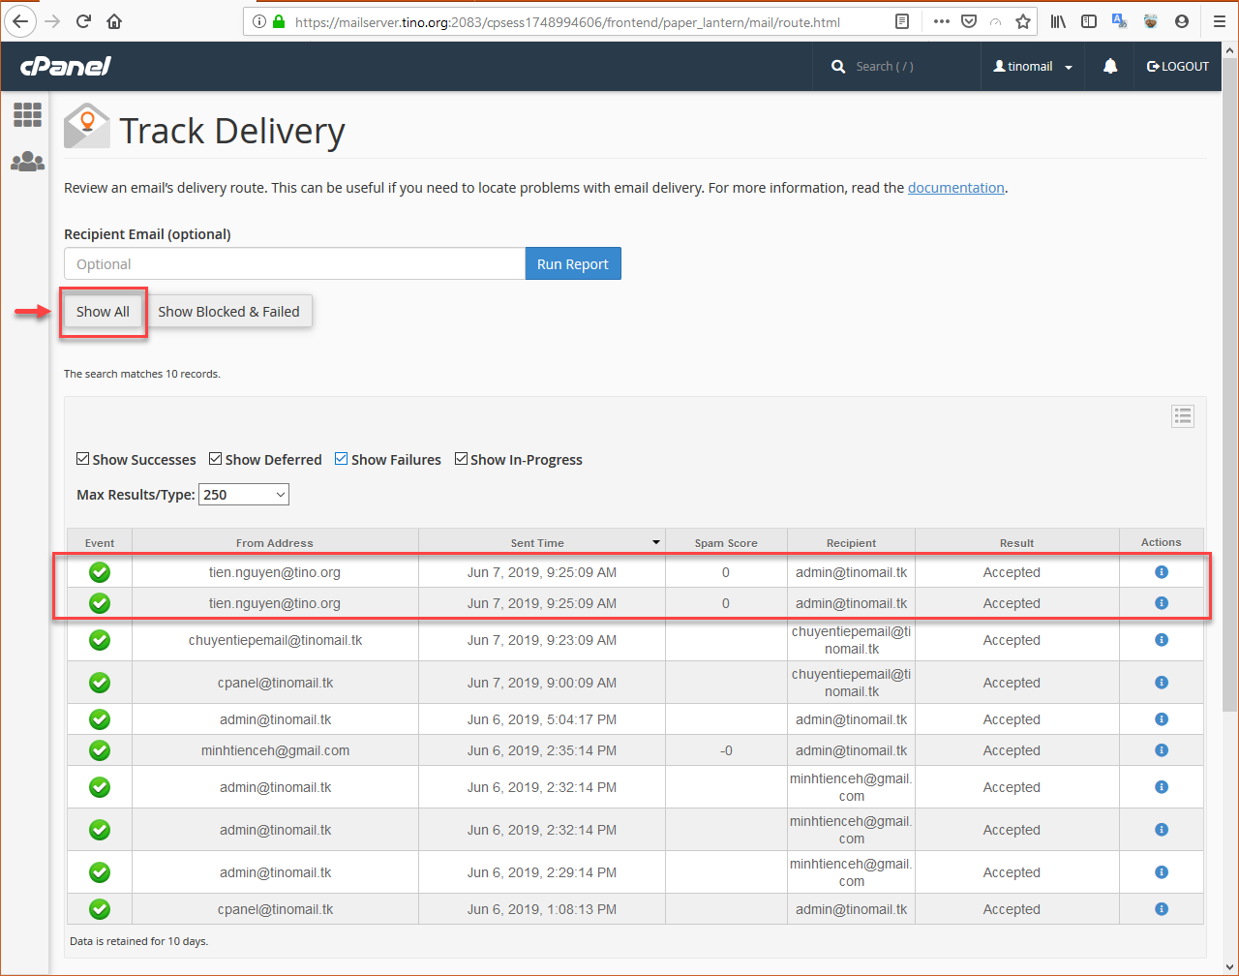
Task: Click the browser forward arrow button
Action: (52, 21)
